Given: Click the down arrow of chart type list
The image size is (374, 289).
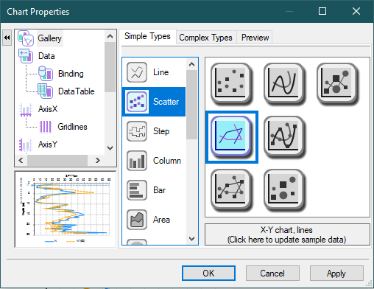Looking at the screenshot, I should coord(192,238).
